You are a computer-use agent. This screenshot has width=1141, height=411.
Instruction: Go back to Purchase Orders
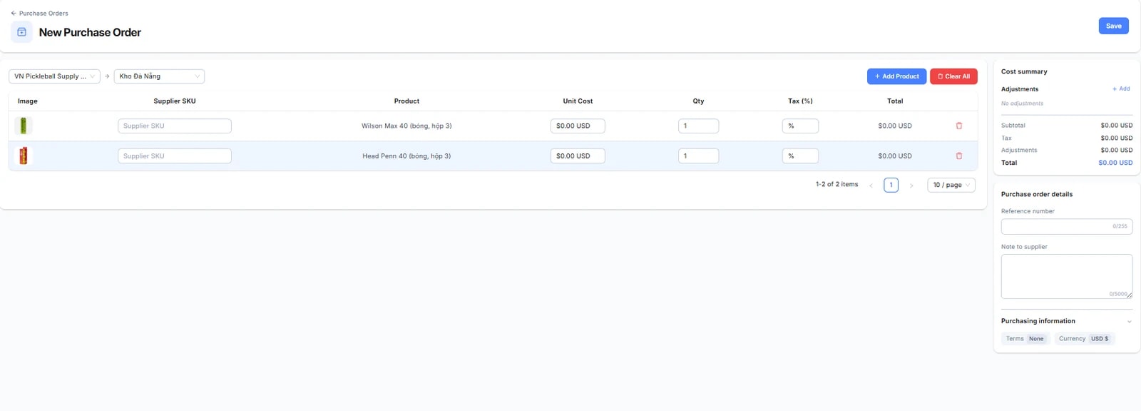39,14
